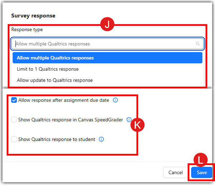This screenshot has height=185, width=215.
Task: Click info icon next to Canvas SpeedGrader option
Action: click(x=129, y=120)
